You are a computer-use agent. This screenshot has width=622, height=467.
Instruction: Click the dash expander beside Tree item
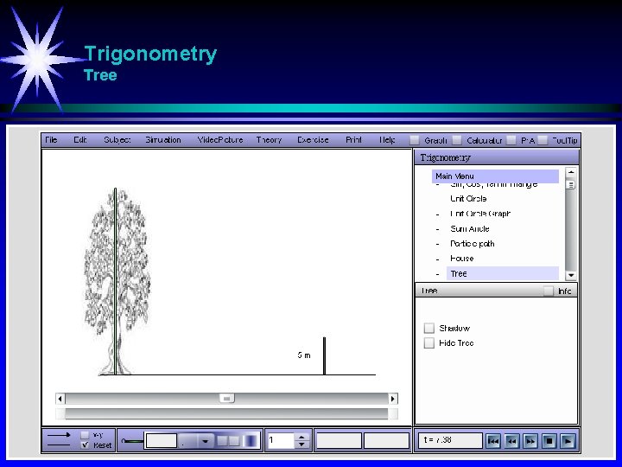point(437,274)
